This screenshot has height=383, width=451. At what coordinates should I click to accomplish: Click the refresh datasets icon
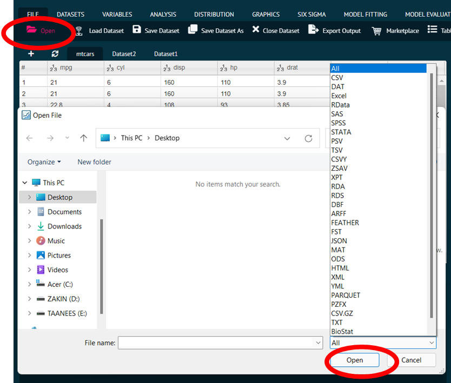click(55, 54)
